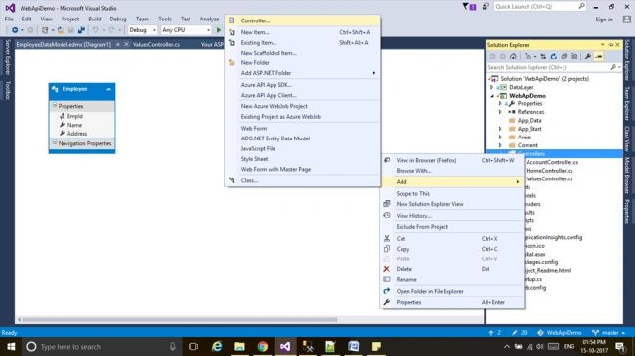Click the green Start debugging arrow
The width and height of the screenshot is (635, 356).
pos(219,30)
